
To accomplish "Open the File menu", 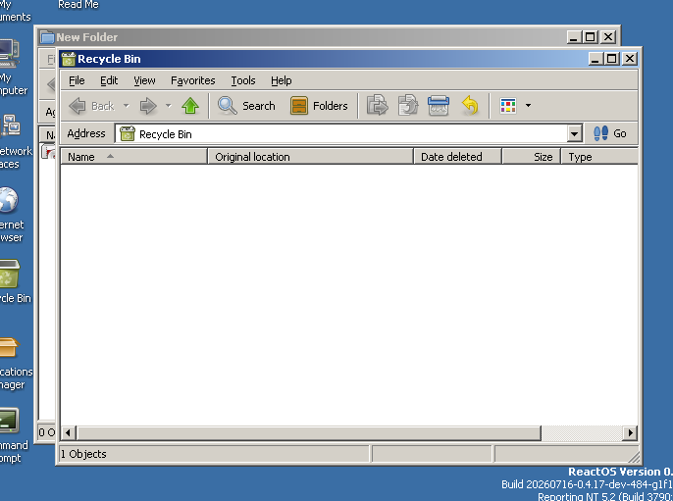I will click(77, 80).
